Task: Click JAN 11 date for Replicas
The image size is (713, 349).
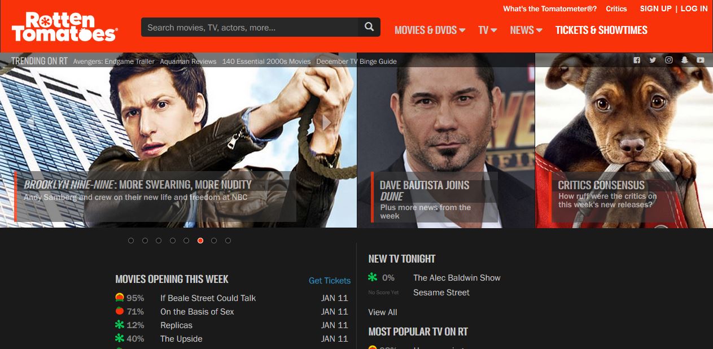Action: point(335,325)
